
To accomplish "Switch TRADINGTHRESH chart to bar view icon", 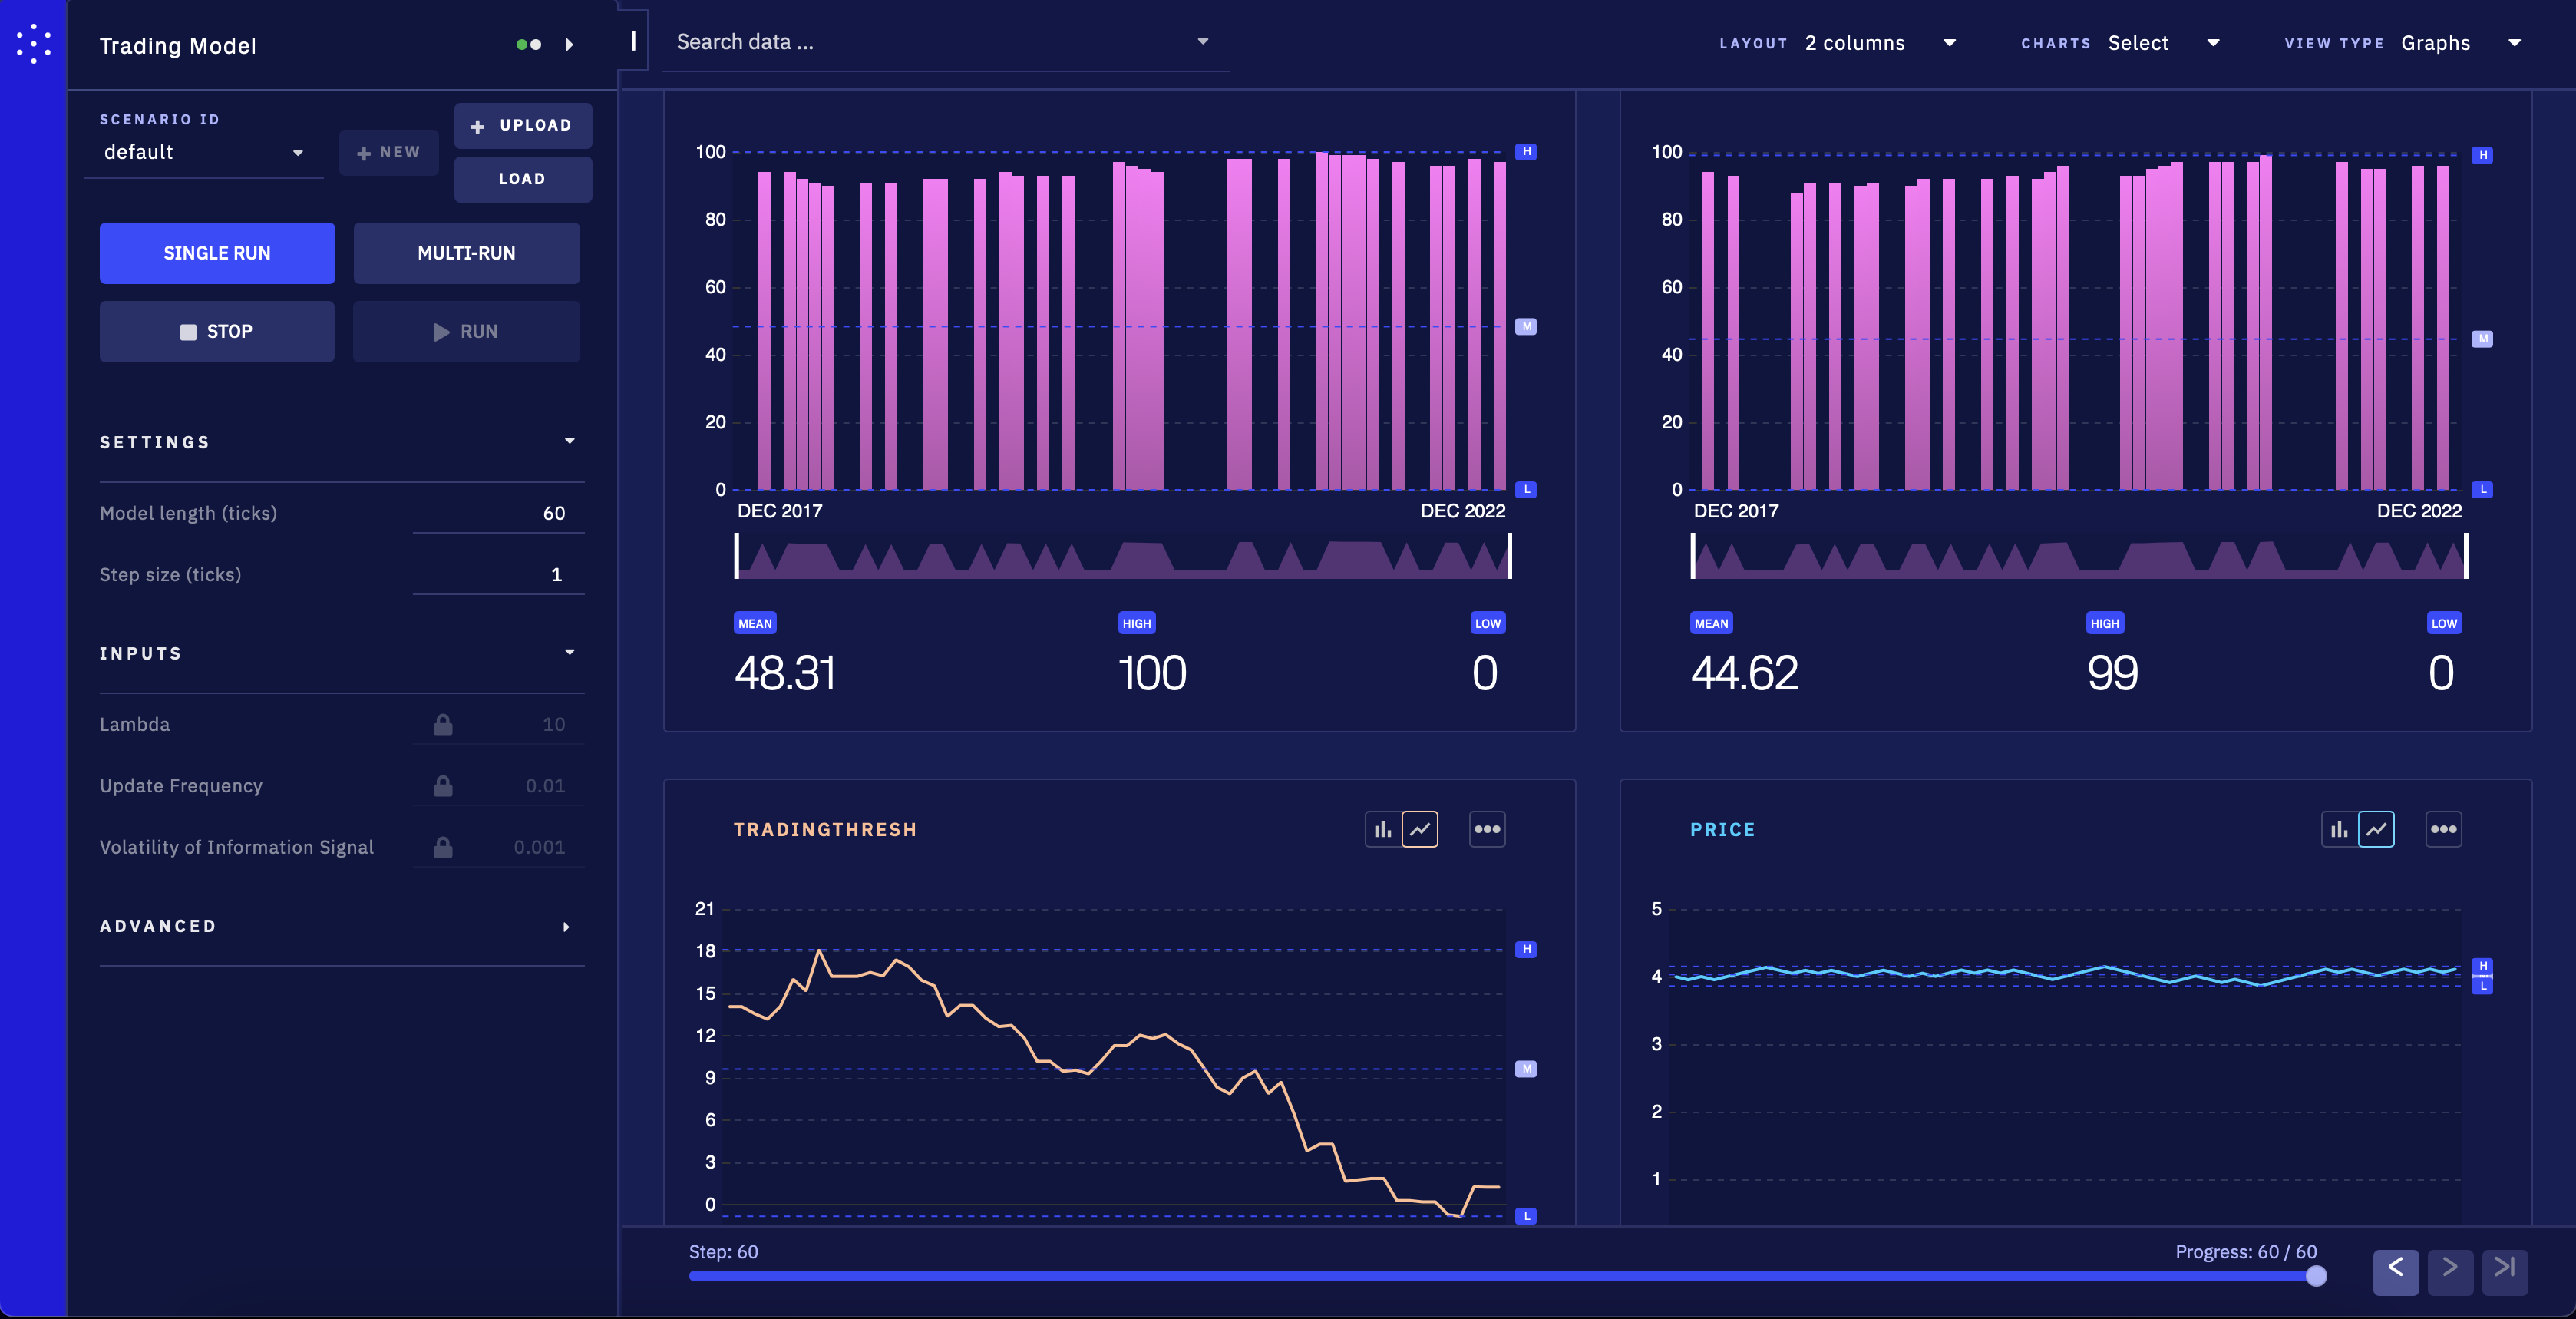I will 1383,829.
